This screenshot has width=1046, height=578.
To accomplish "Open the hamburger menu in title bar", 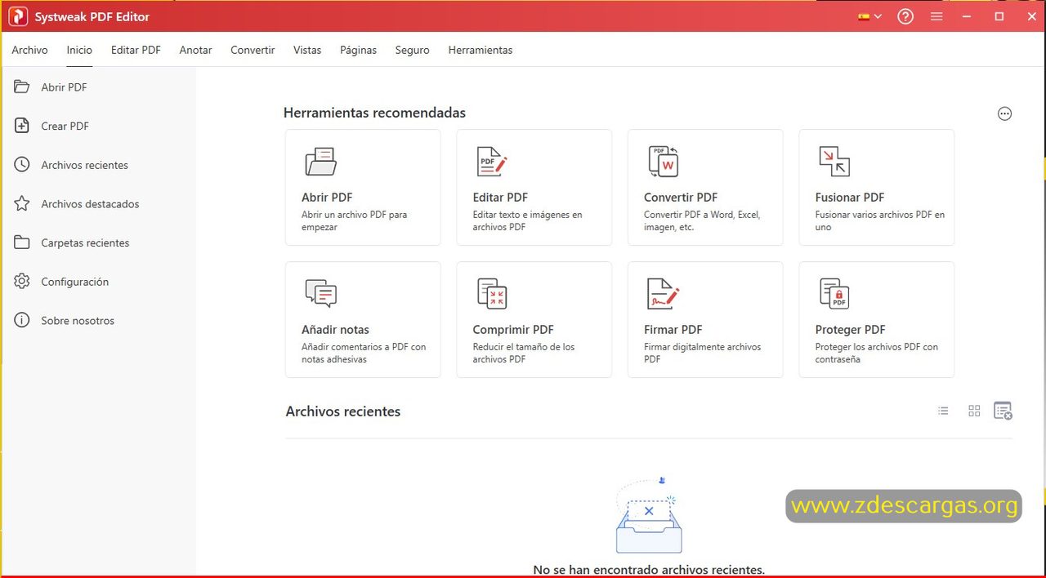I will [x=936, y=16].
